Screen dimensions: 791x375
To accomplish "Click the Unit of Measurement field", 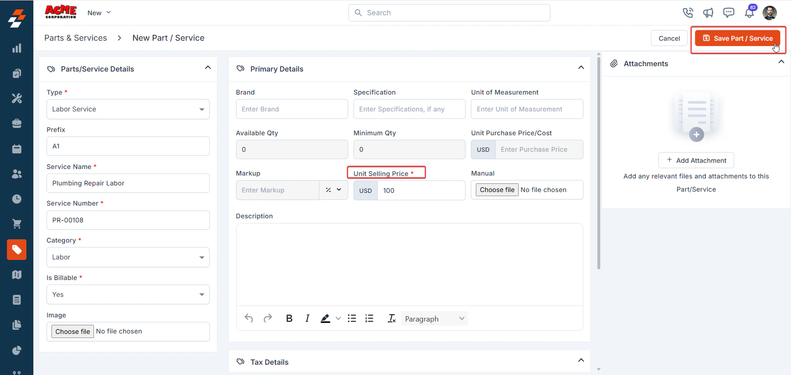I will (x=527, y=109).
